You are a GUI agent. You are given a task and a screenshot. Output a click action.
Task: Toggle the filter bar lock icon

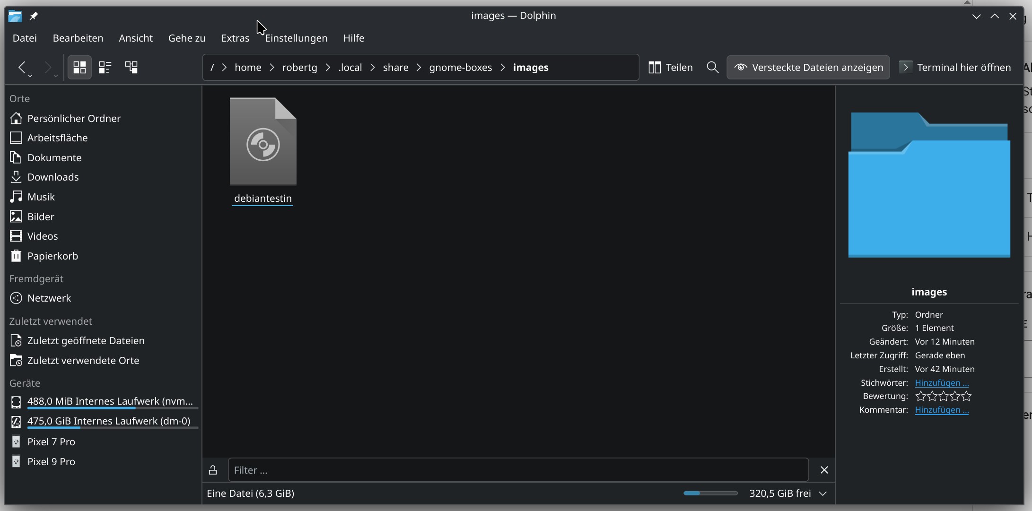pos(213,470)
